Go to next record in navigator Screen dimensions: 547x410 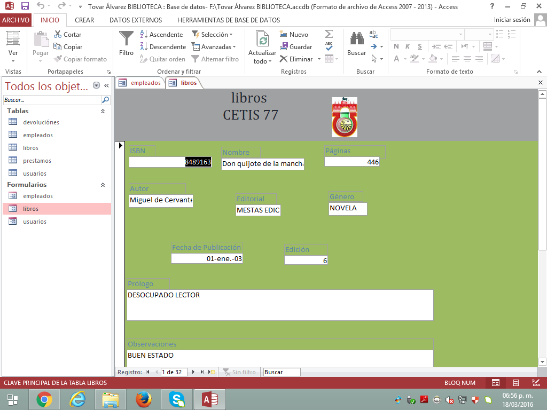[193, 372]
